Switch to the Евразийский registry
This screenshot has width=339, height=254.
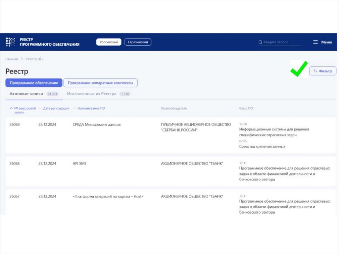click(x=138, y=42)
